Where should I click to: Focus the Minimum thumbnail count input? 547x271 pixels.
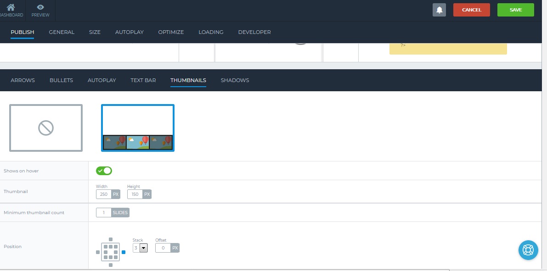[104, 212]
